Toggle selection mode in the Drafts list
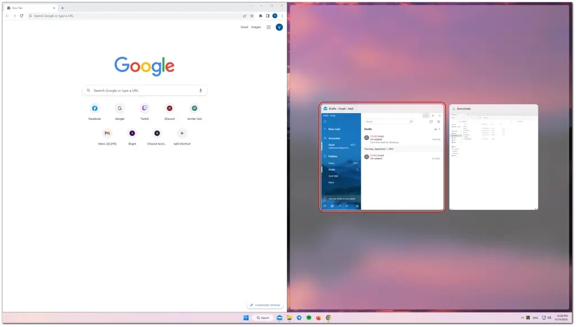 439,122
